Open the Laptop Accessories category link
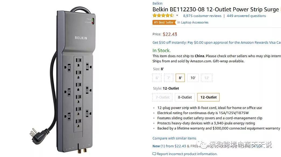The image size is (281, 157). point(195,22)
